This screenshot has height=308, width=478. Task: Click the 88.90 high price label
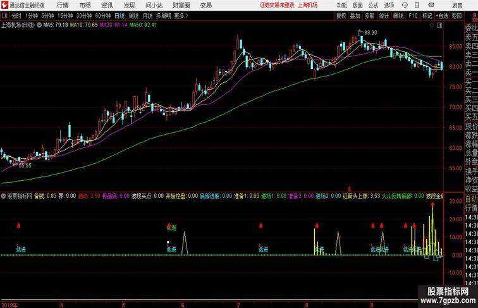click(x=371, y=33)
